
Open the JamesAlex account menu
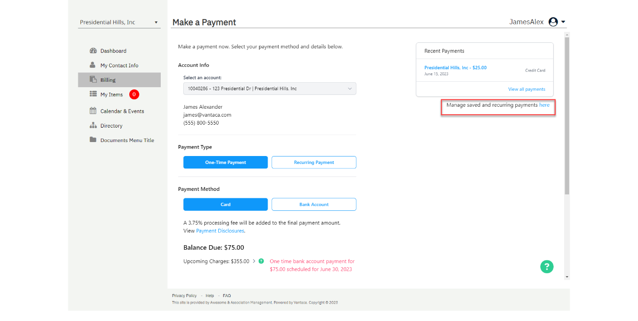563,21
